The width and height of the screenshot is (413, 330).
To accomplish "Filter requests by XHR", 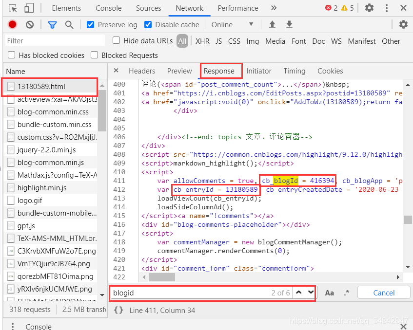I will (202, 41).
